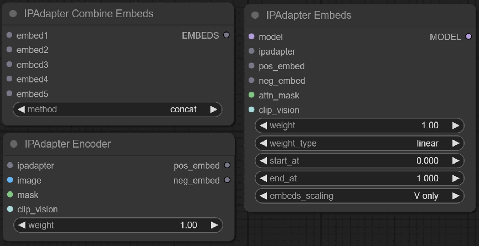The width and height of the screenshot is (479, 246).
Task: Toggle the IPAdapter Embeds node collapse dot
Action: tap(255, 15)
